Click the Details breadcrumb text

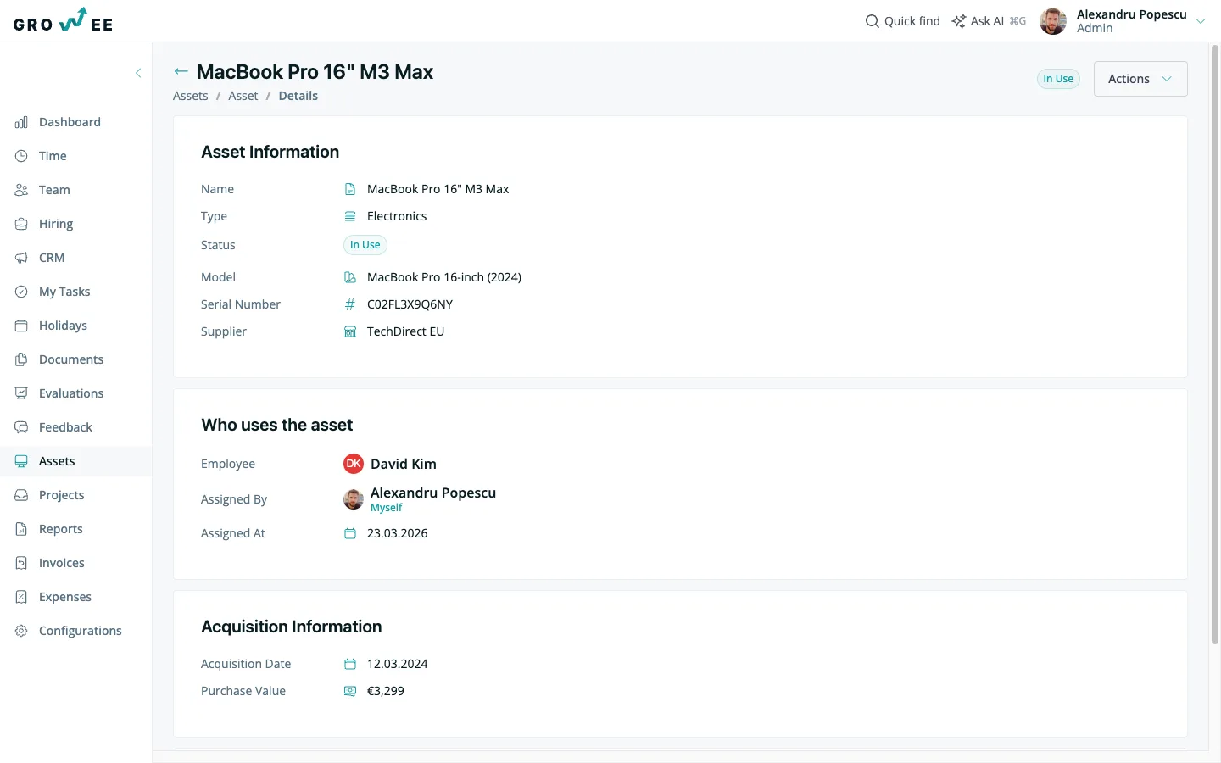point(298,96)
